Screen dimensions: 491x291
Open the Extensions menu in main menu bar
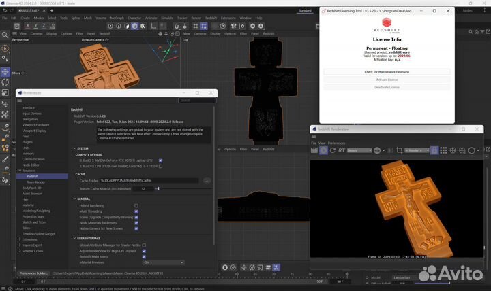[x=228, y=18]
